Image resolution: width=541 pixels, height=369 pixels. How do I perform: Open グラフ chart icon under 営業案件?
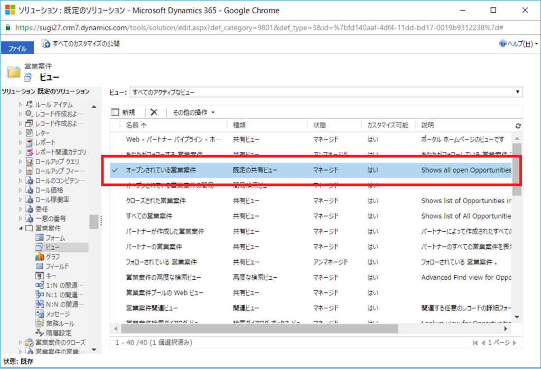(x=39, y=257)
